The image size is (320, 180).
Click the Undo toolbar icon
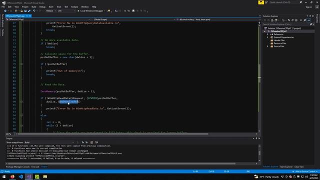point(34,11)
